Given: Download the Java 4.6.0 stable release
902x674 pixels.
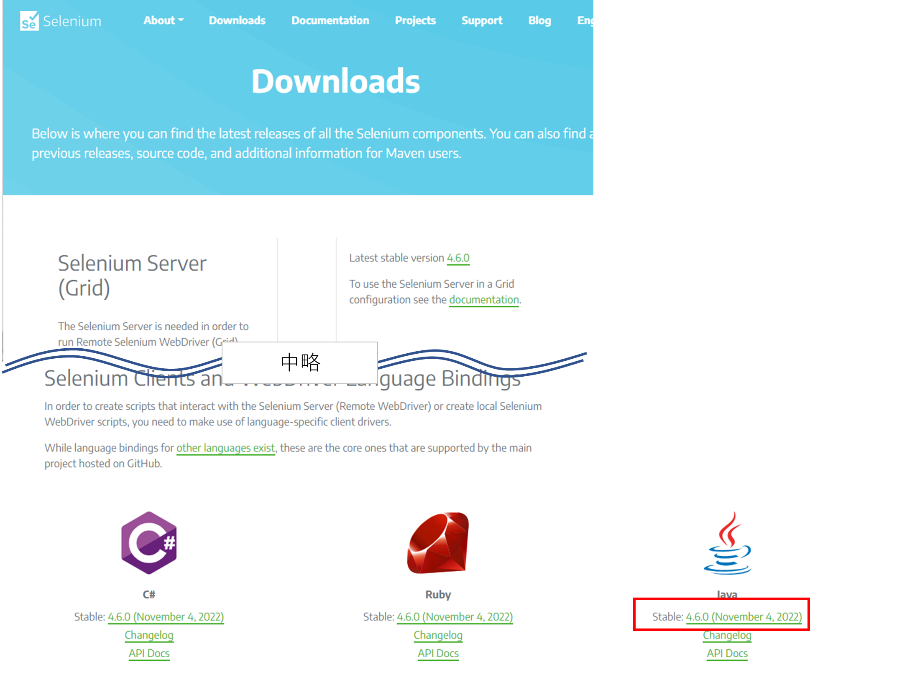Looking at the screenshot, I should click(744, 617).
